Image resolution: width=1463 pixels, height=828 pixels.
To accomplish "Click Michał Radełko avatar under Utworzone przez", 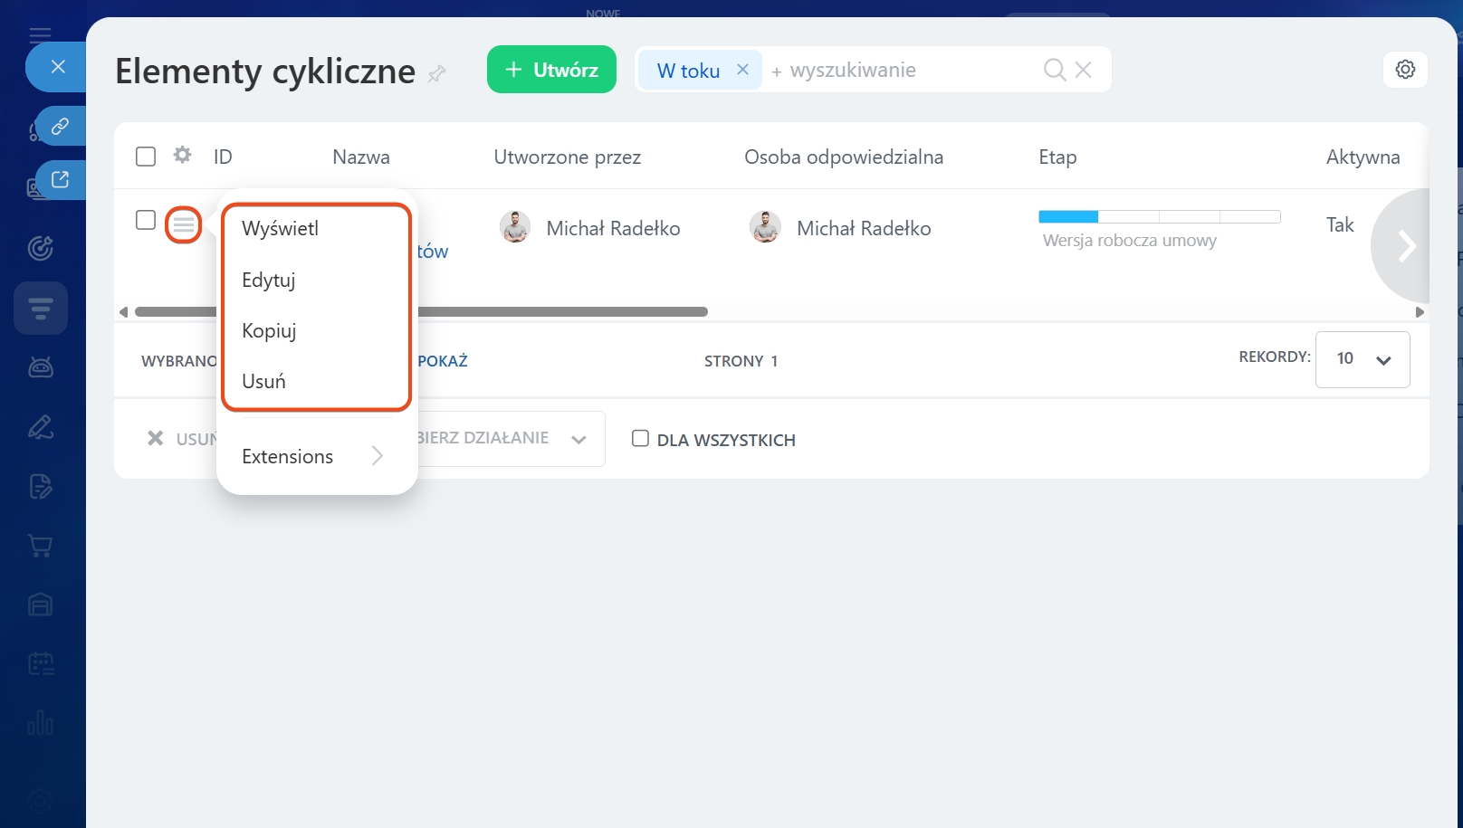I will [x=515, y=226].
